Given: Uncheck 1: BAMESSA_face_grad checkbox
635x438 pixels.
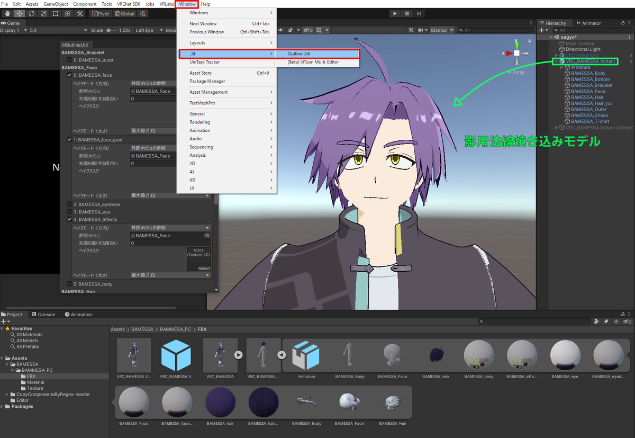Looking at the screenshot, I should point(69,140).
